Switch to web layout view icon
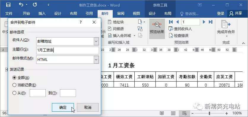 point(185,113)
